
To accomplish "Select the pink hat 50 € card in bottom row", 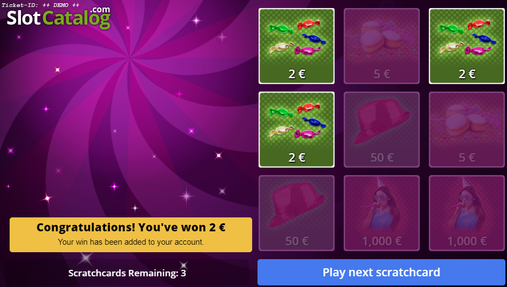I will click(297, 213).
